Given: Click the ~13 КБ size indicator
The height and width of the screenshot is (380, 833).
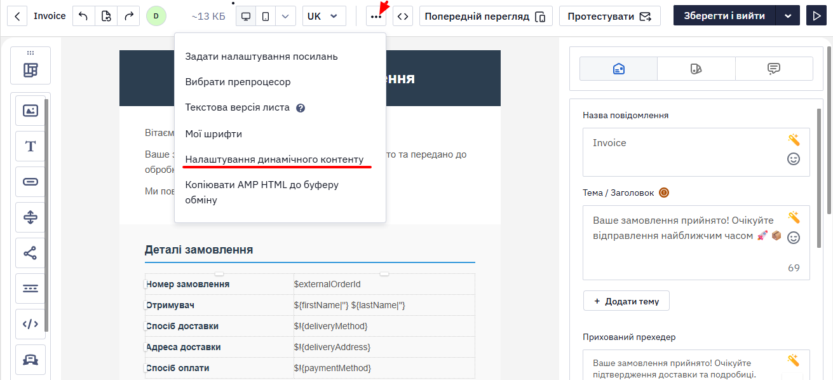Looking at the screenshot, I should [x=208, y=16].
